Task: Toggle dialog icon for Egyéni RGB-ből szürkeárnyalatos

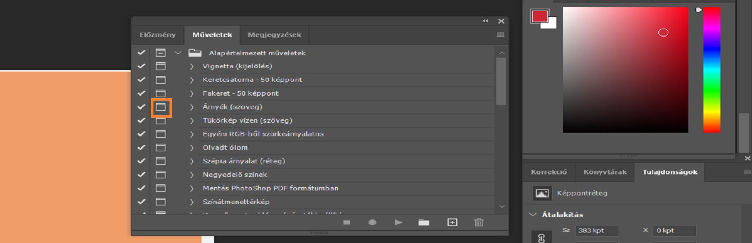Action: pyautogui.click(x=160, y=134)
